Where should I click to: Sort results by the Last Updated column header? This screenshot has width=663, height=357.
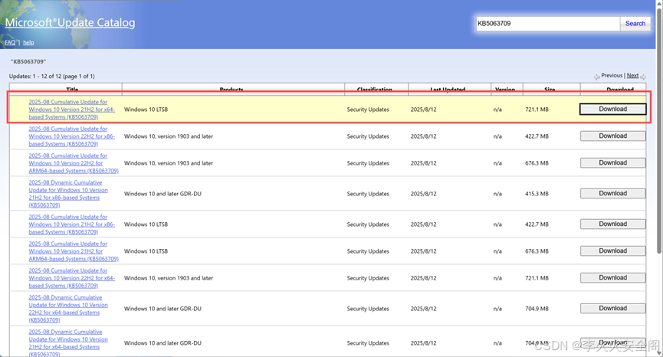coord(448,90)
